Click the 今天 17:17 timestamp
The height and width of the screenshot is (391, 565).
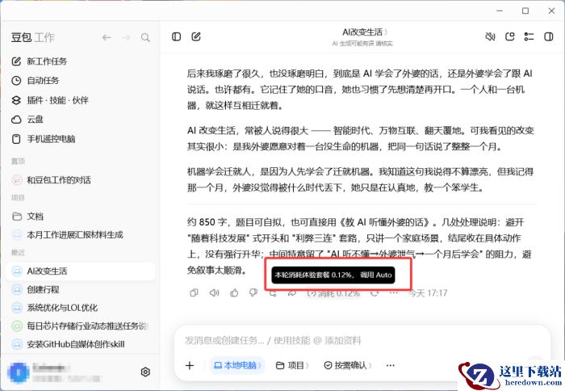pyautogui.click(x=428, y=293)
